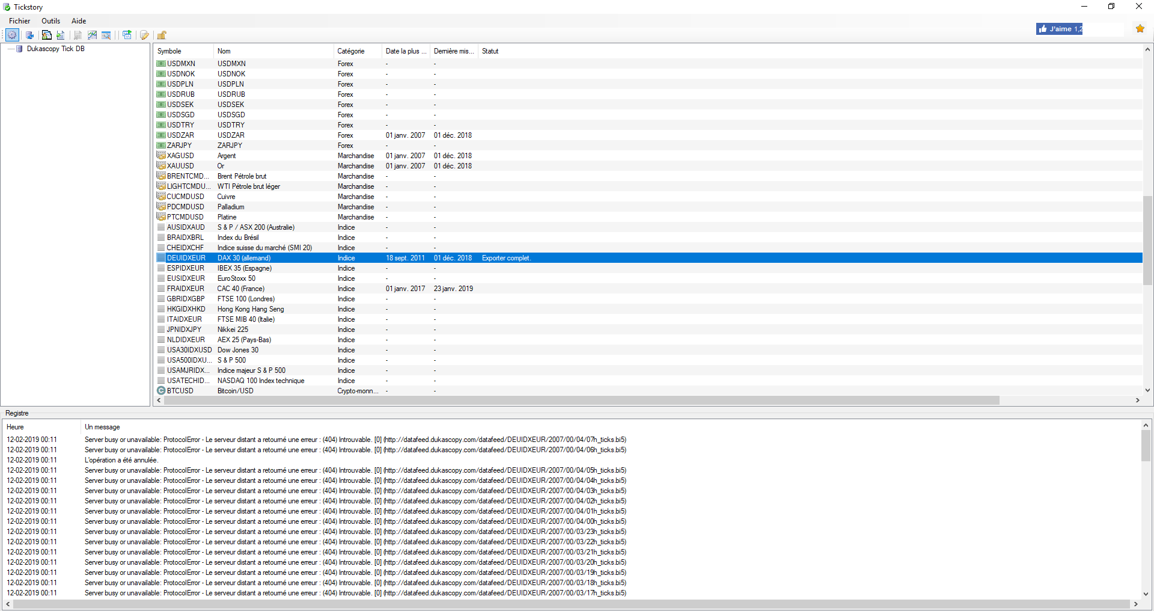This screenshot has height=611, width=1154.
Task: Click log panel scroll down arrow
Action: [1146, 594]
